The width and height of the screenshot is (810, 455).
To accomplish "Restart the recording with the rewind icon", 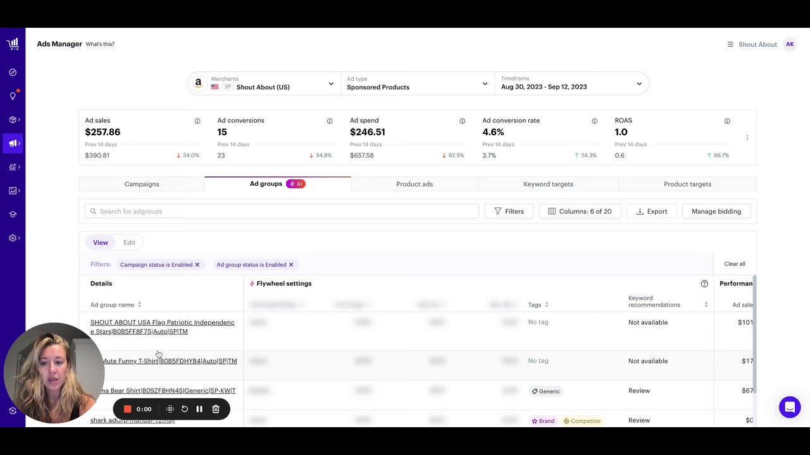I will [185, 409].
